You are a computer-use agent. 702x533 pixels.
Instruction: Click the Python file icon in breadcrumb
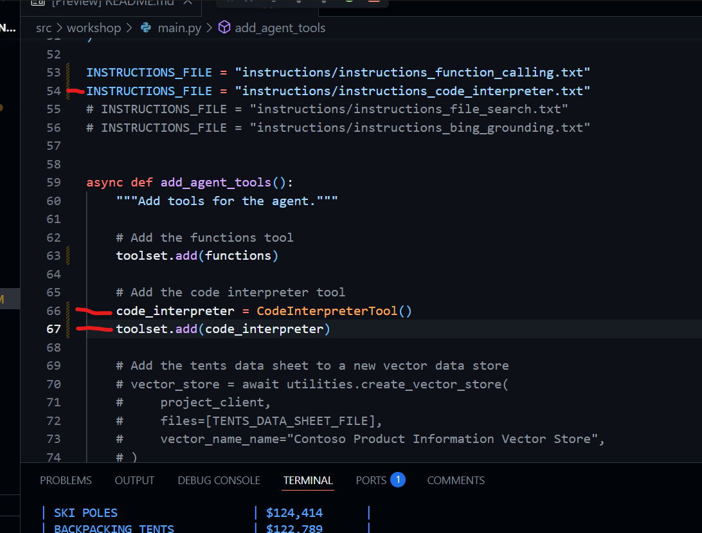[145, 28]
